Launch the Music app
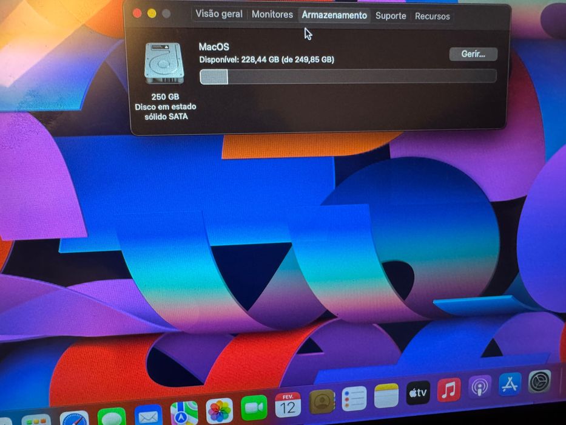Image resolution: width=566 pixels, height=425 pixels. 449,390
